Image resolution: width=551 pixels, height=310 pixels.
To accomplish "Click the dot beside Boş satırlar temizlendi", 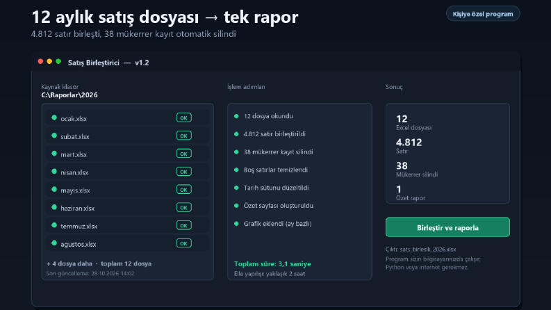I will pyautogui.click(x=236, y=170).
